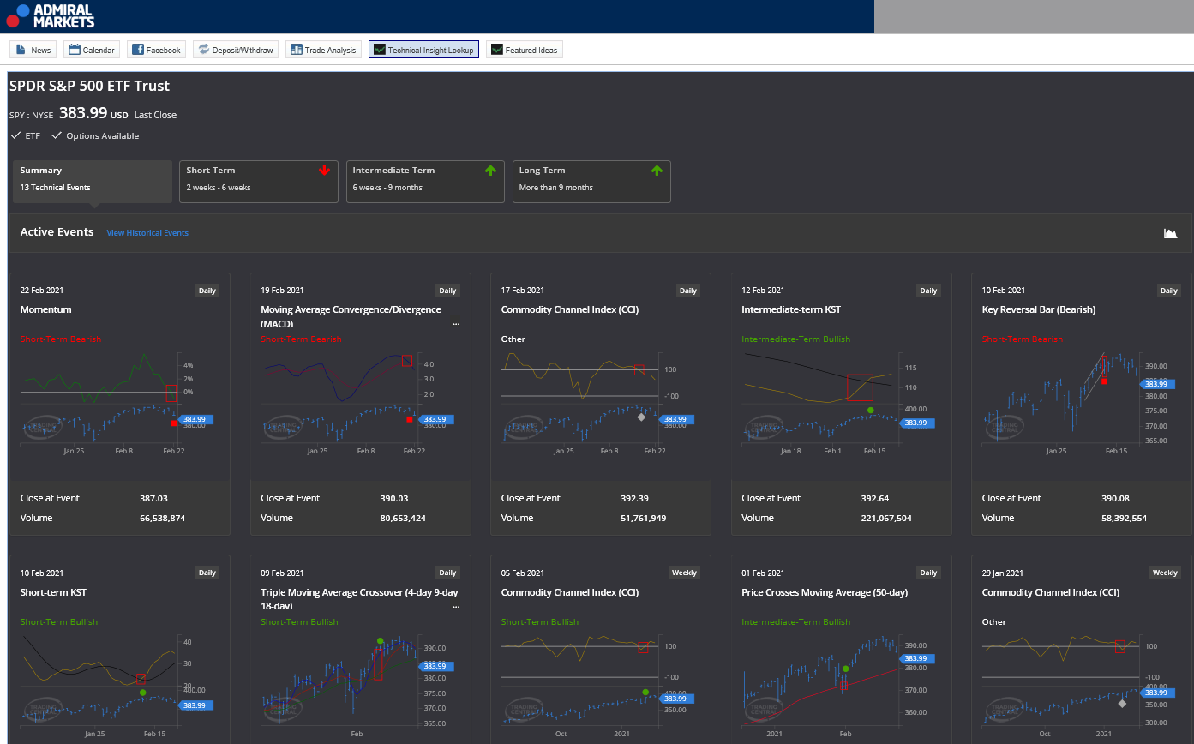Click close at event value 390.08
This screenshot has width=1194, height=744.
point(1116,498)
